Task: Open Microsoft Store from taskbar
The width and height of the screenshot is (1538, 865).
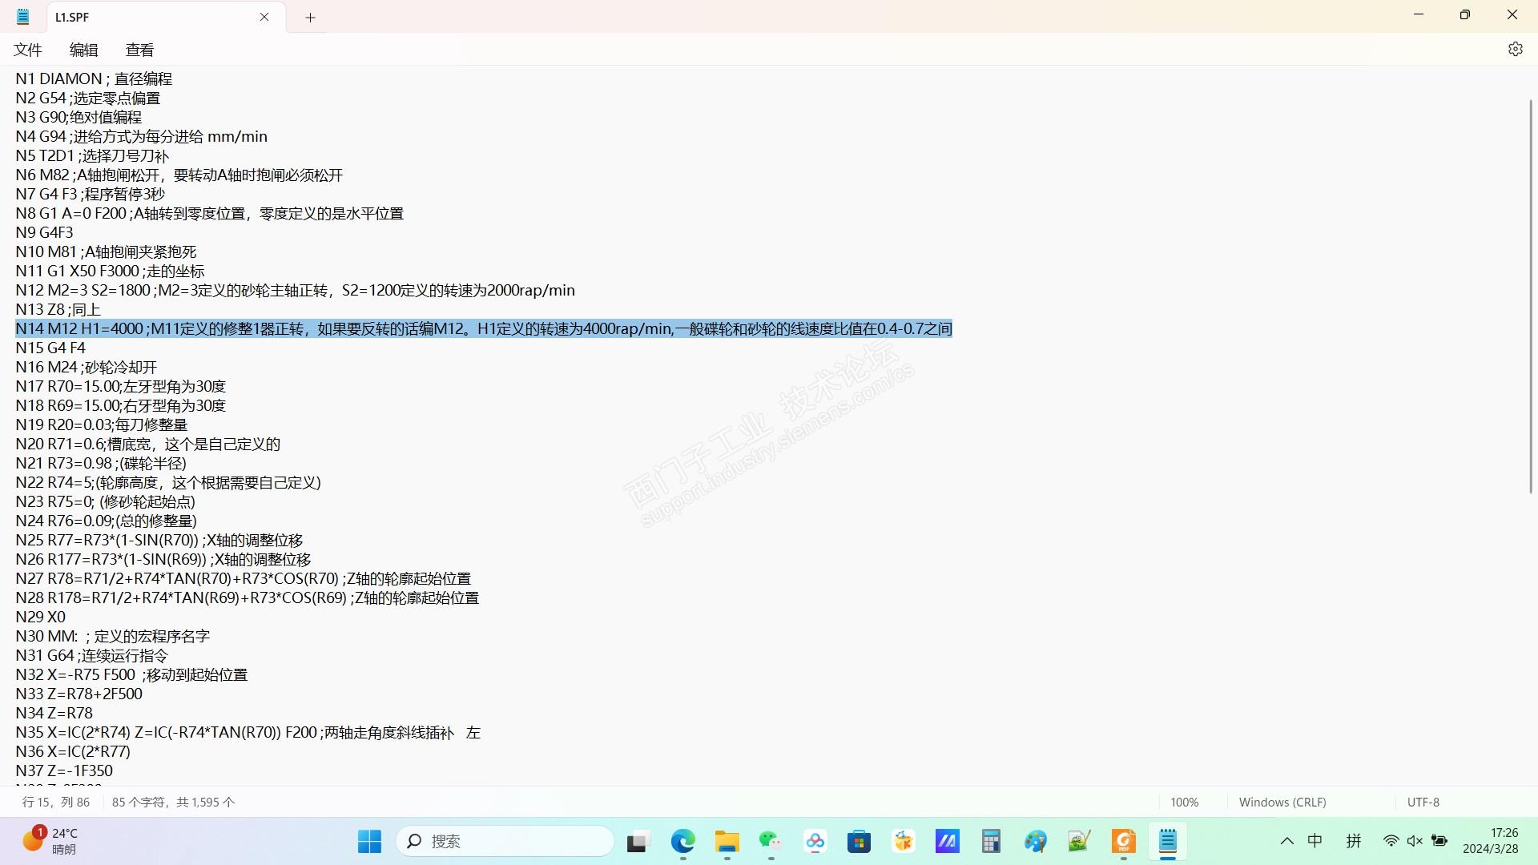Action: click(859, 841)
